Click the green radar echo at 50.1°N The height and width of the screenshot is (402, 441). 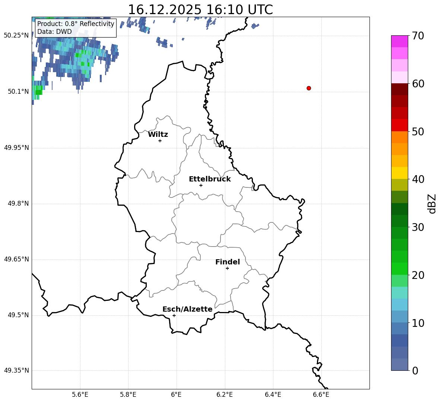point(38,90)
